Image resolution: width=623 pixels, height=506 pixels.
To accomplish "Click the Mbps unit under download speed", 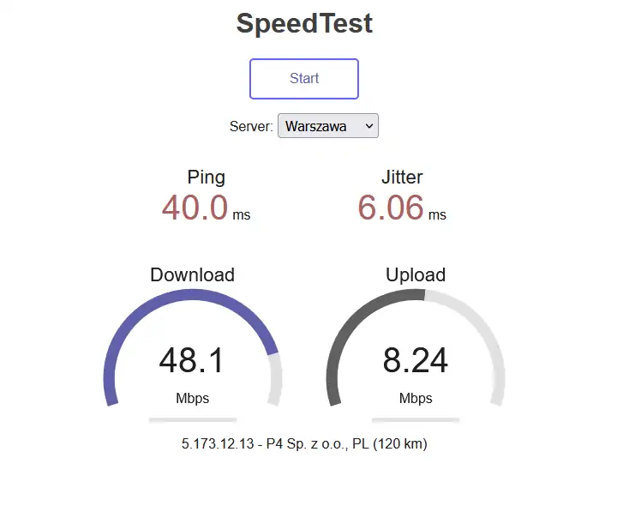I will (192, 398).
